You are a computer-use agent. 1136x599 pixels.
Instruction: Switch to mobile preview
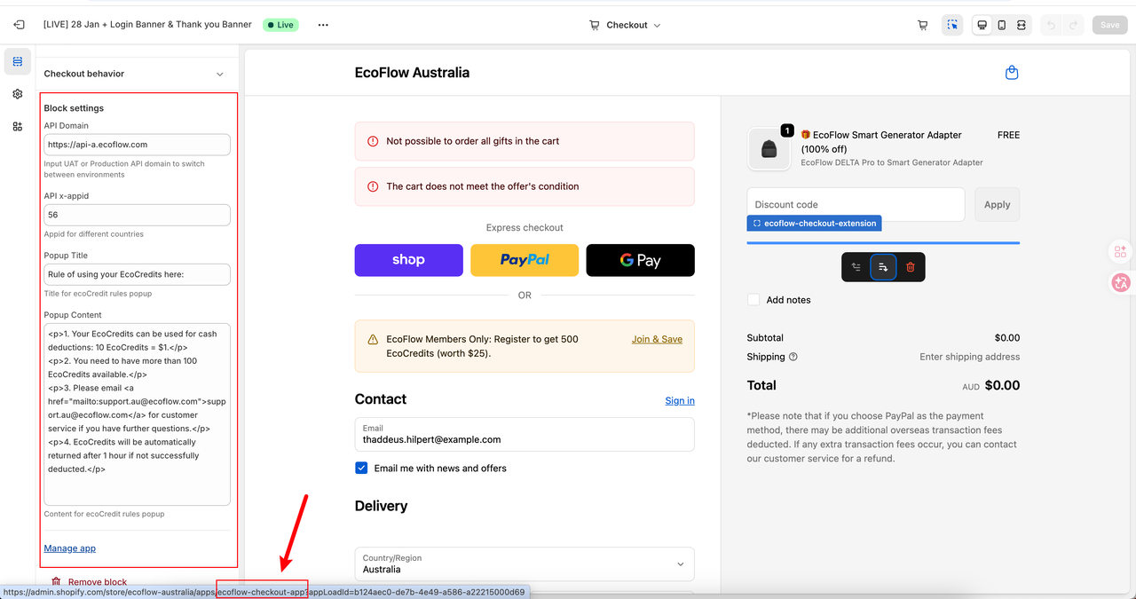(x=1002, y=25)
